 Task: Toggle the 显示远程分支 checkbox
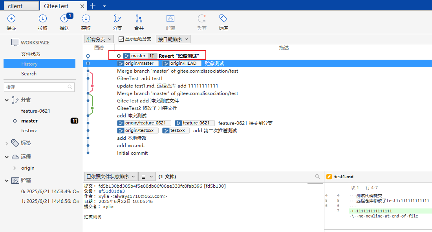pos(121,39)
